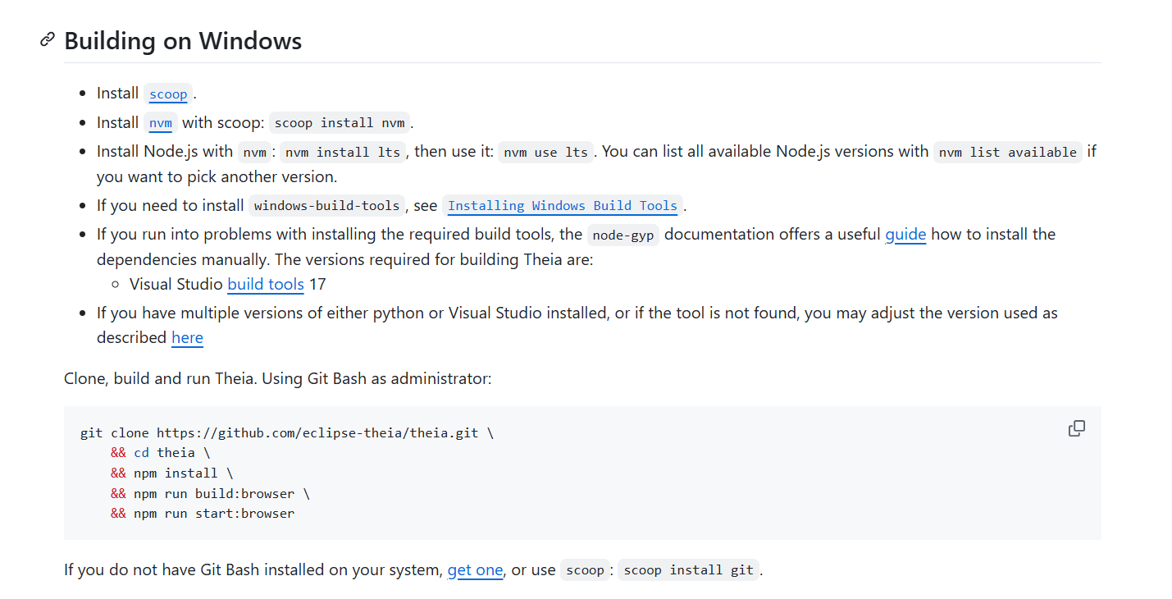The height and width of the screenshot is (599, 1172).
Task: Open Installing Windows Build Tools link
Action: pos(563,206)
